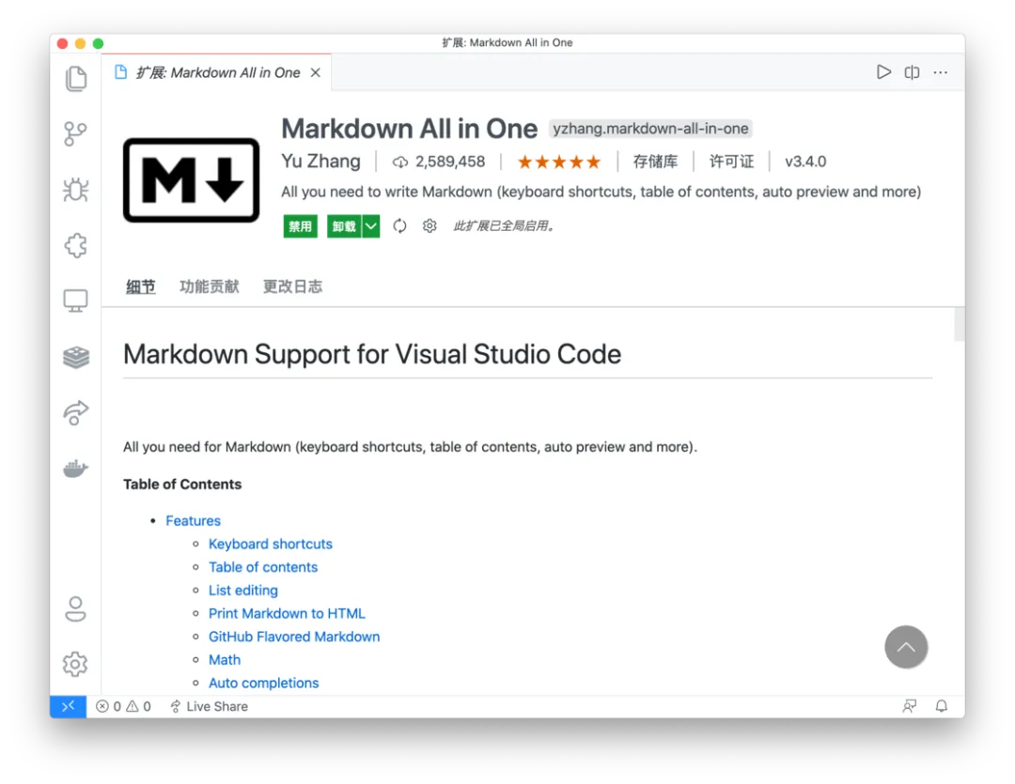Viewport: 1015px width, 784px height.
Task: Open the Print Markdown to HTML link
Action: pyautogui.click(x=287, y=613)
